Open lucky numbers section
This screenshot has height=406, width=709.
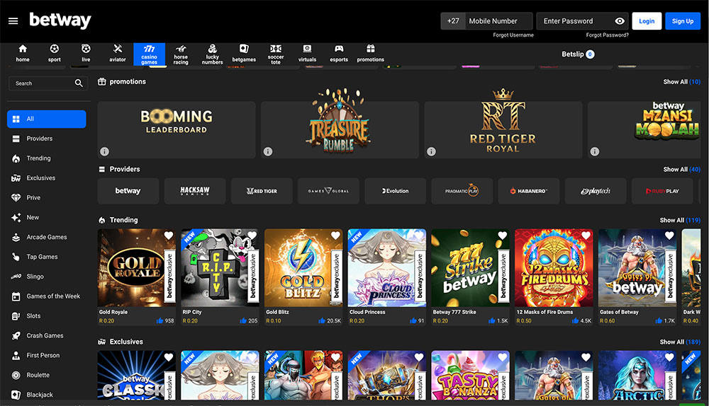(x=213, y=54)
